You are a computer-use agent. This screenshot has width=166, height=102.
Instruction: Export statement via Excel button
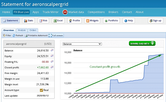coord(58,21)
